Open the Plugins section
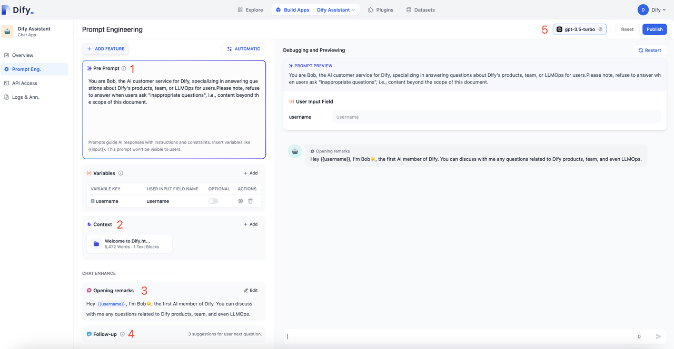 point(381,10)
